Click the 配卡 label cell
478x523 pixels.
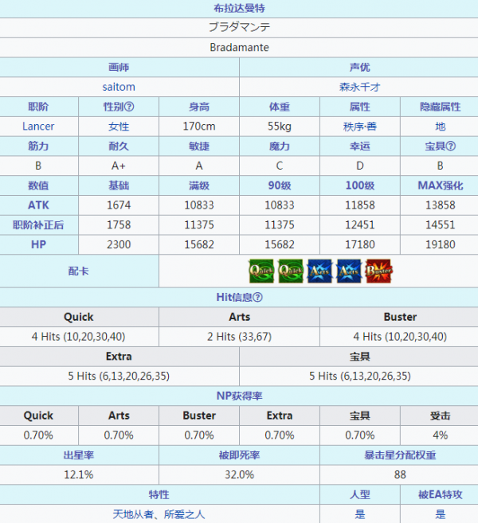coord(79,271)
